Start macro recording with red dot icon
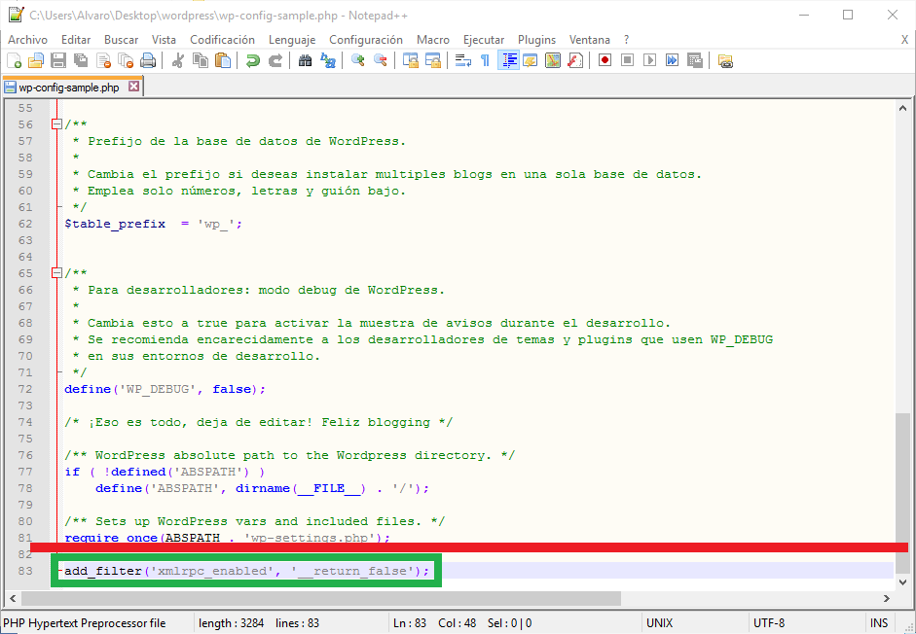 (x=605, y=61)
